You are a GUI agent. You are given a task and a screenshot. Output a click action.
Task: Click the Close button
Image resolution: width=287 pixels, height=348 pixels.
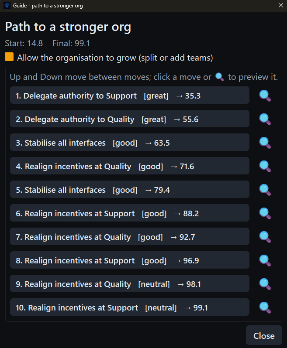(264, 335)
